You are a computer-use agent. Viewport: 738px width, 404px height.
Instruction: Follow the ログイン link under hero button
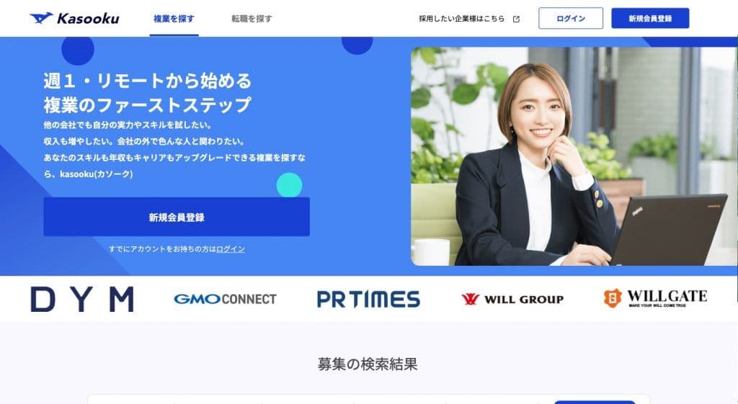click(x=230, y=248)
